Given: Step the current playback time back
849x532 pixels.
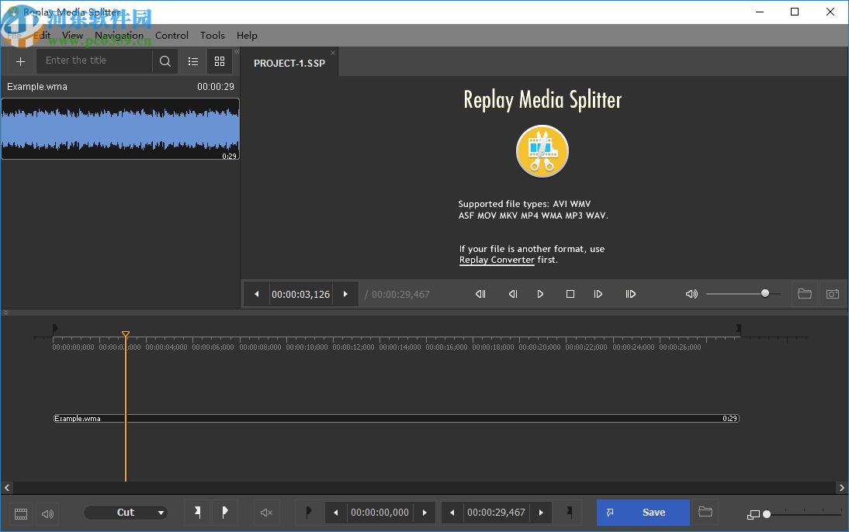Looking at the screenshot, I should pyautogui.click(x=256, y=294).
